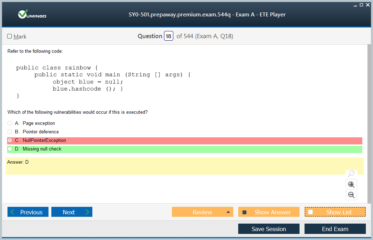Expand the Review dropdown arrow
This screenshot has width=373, height=240.
228,212
